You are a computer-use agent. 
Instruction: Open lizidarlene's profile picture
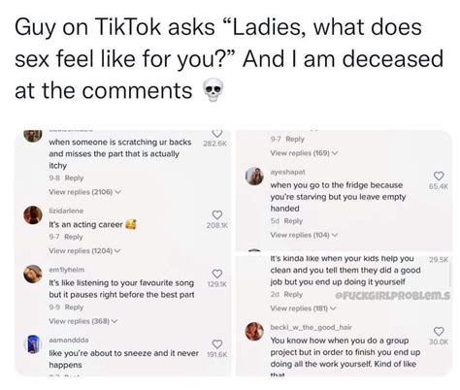click(33, 215)
